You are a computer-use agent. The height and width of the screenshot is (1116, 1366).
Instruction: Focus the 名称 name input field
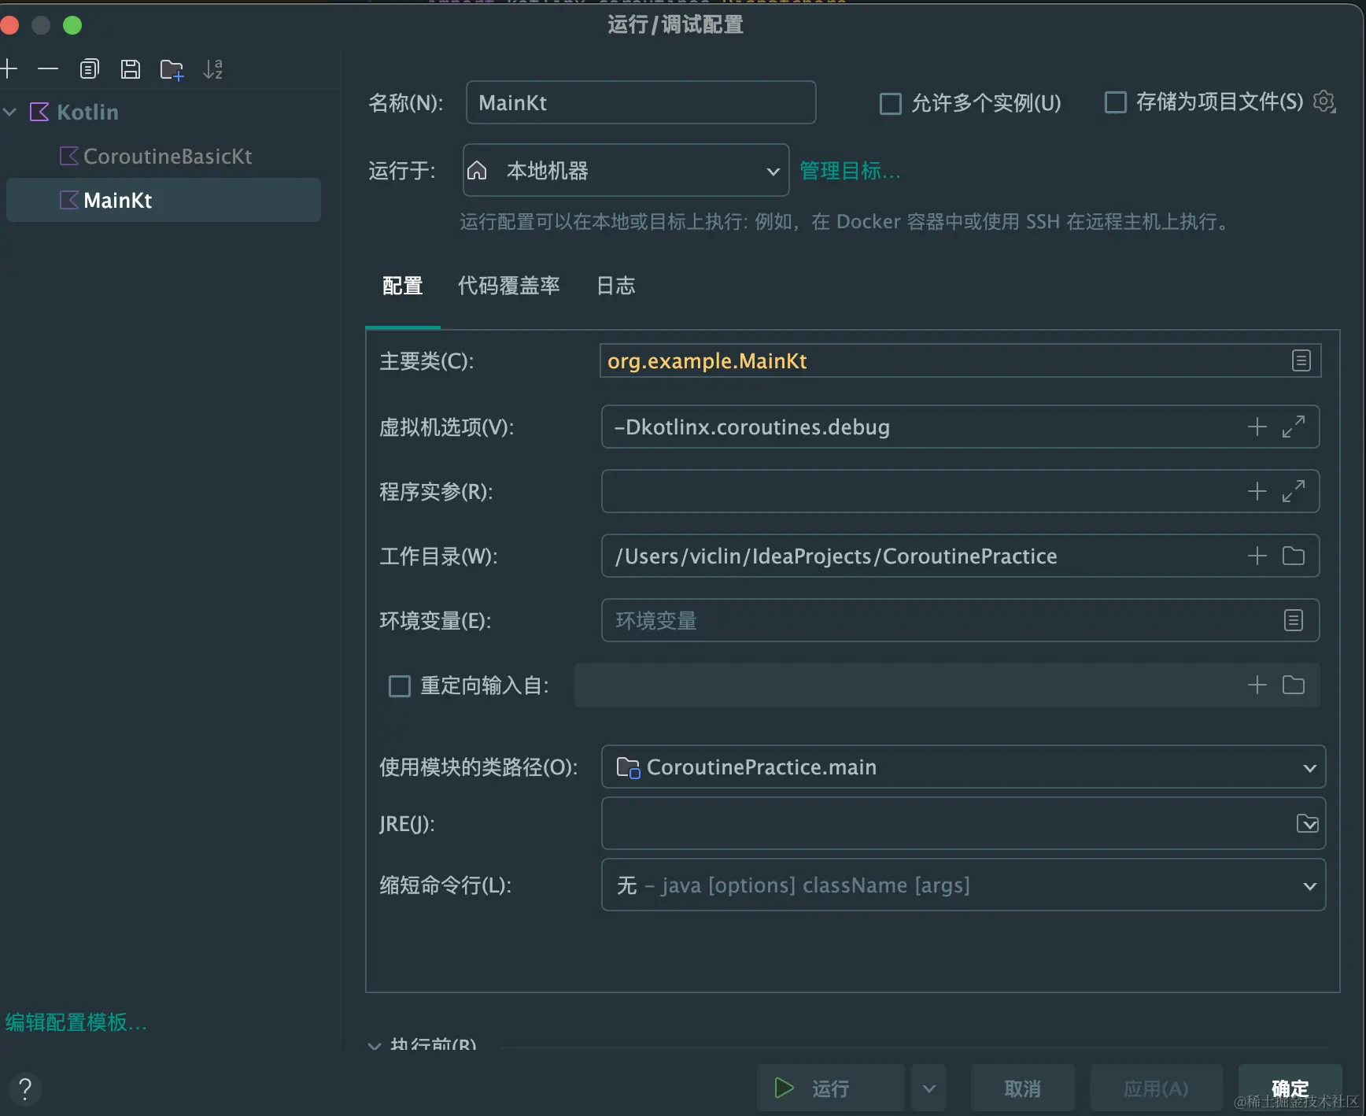coord(641,102)
